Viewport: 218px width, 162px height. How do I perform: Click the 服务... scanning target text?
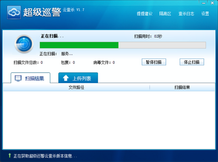coord(67,54)
